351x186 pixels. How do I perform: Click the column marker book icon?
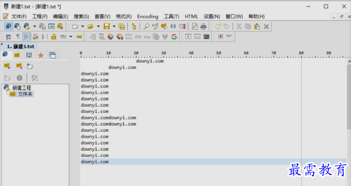(183, 26)
